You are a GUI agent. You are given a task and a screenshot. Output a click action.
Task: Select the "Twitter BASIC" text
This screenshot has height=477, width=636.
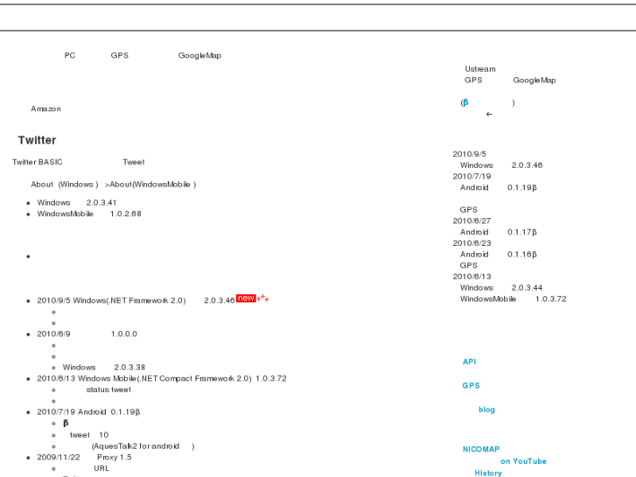tap(38, 162)
